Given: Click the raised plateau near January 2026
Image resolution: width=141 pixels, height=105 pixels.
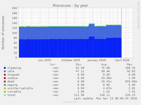Looking at the screenshot, I should (92, 30).
